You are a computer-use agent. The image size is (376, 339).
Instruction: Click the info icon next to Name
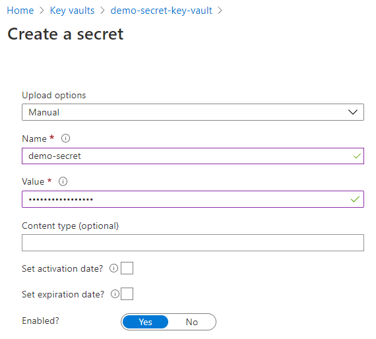(65, 139)
